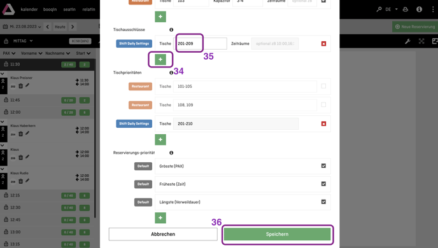
Task: Click the Tische field containing 201-209
Action: tap(200, 43)
